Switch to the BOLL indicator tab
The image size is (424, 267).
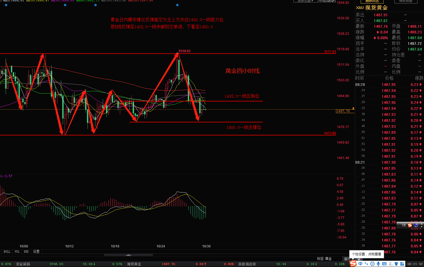pyautogui.click(x=7, y=252)
